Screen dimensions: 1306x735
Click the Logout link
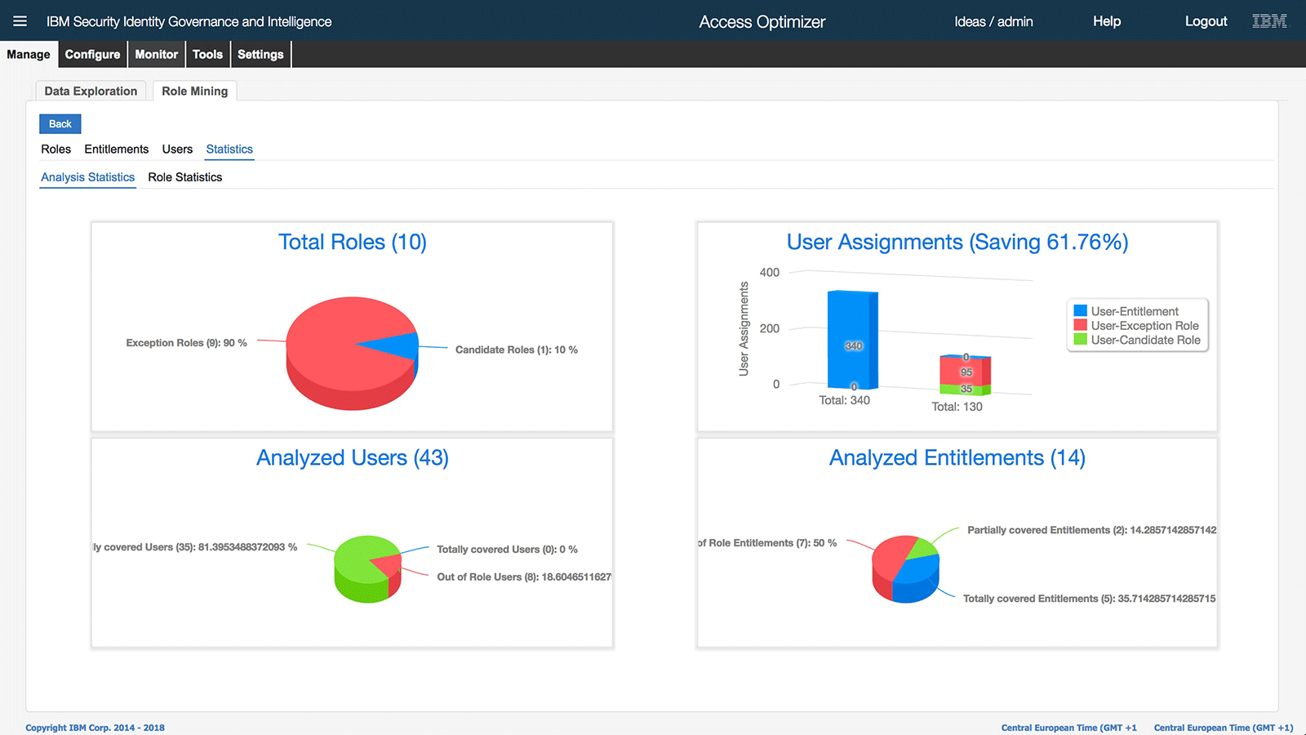tap(1206, 21)
